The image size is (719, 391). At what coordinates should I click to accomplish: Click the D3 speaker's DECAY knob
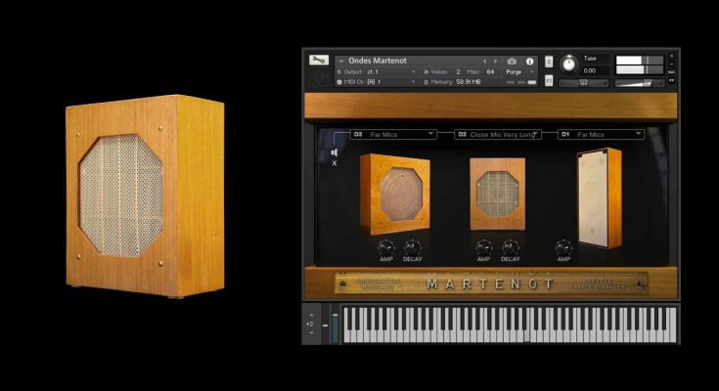(x=412, y=247)
